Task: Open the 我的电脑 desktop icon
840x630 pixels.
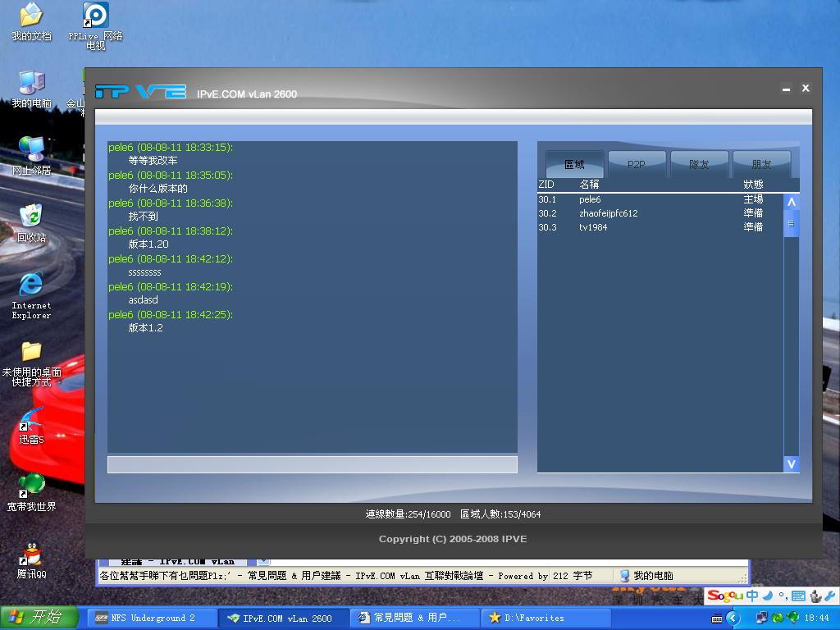Action: 31,83
